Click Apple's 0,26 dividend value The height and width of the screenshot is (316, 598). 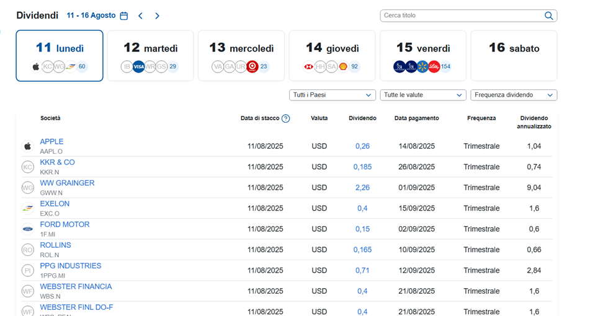pyautogui.click(x=362, y=146)
